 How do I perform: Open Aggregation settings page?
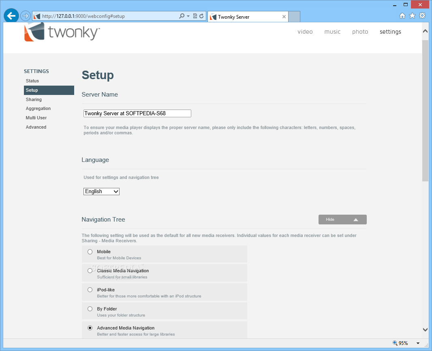[x=38, y=108]
